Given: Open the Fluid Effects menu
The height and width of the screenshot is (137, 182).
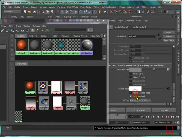Looking at the screenshot, I should (x=73, y=7).
